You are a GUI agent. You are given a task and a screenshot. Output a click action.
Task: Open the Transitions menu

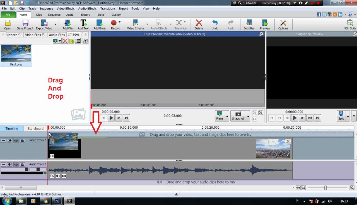[x=108, y=9]
